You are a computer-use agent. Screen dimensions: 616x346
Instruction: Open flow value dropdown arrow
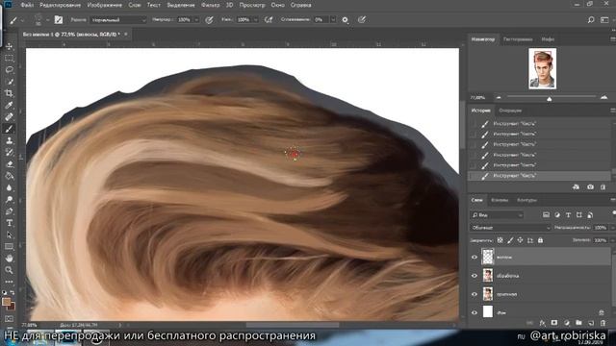pyautogui.click(x=255, y=19)
